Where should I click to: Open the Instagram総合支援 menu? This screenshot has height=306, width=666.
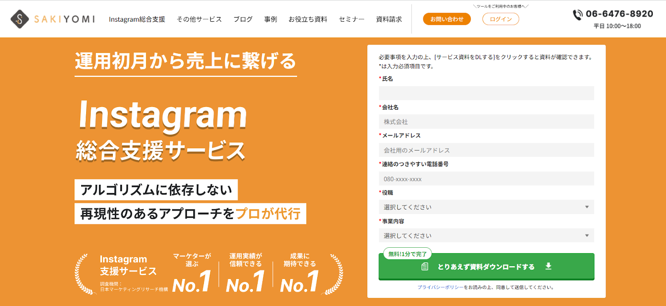point(137,19)
